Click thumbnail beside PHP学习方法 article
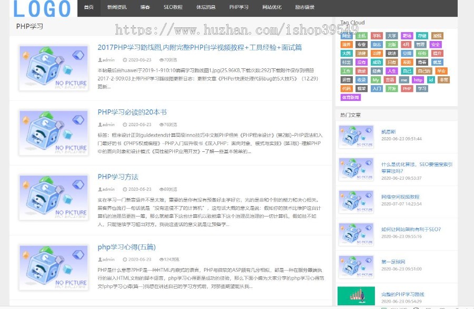Viewport: 474px width, 309px height. [x=54, y=198]
